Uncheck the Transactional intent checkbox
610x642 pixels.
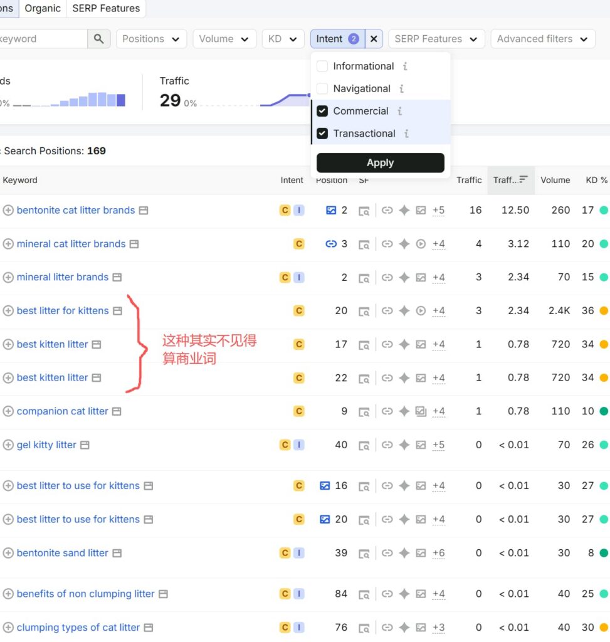[x=322, y=134]
